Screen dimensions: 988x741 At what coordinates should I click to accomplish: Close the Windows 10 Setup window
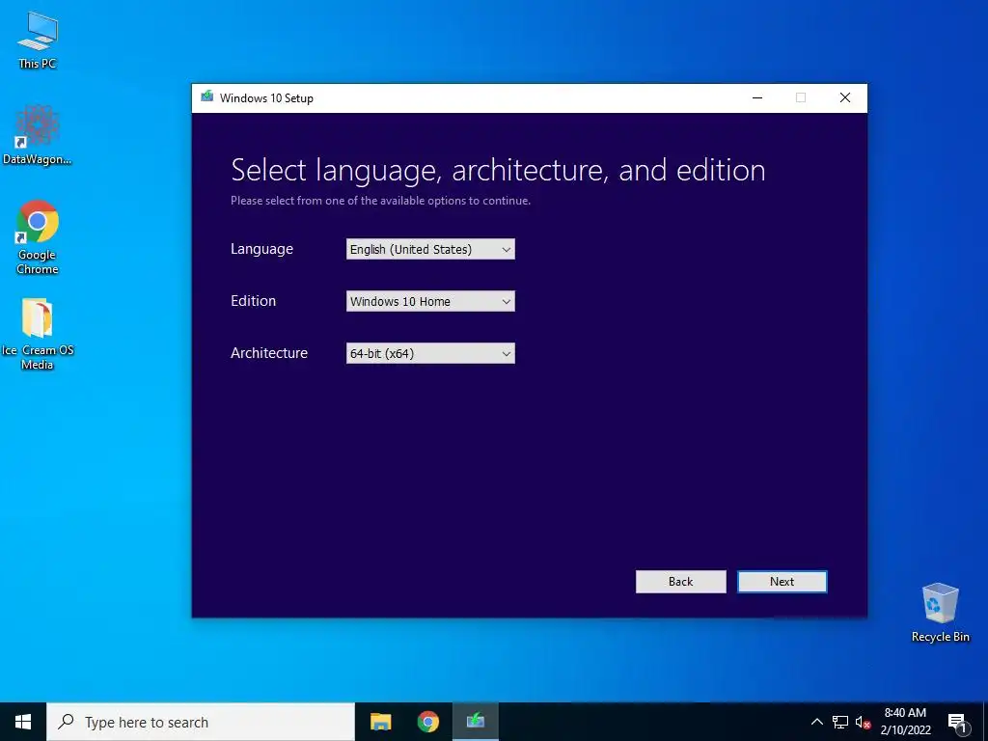coord(845,97)
